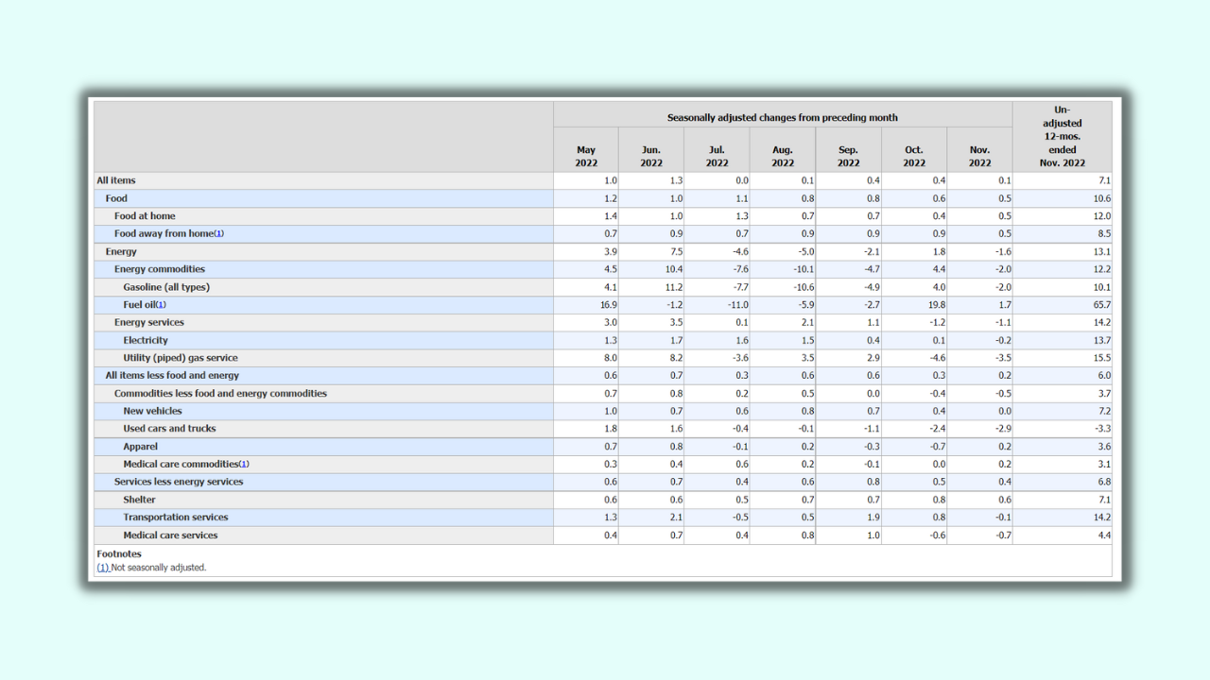Select Electricity 12-month value 13.7
The height and width of the screenshot is (680, 1210).
click(x=1101, y=340)
